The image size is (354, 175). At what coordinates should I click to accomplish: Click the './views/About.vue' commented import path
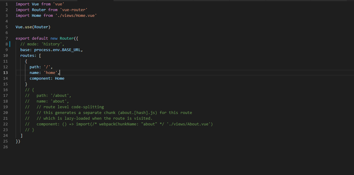[x=189, y=124]
